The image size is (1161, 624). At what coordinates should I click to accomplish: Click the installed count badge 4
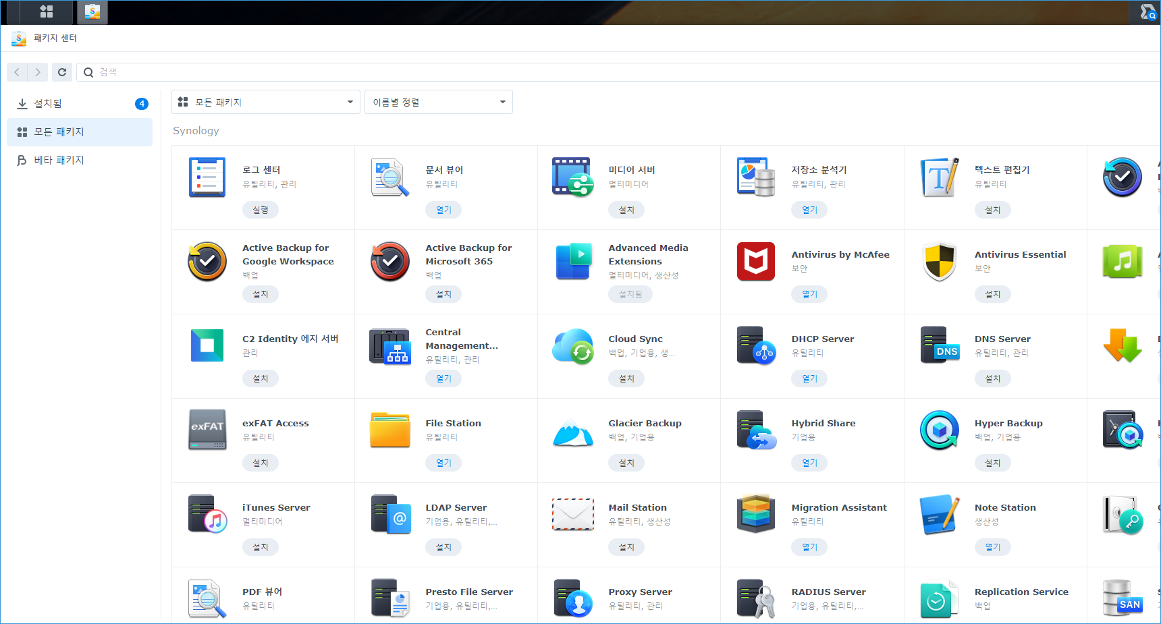(x=142, y=103)
